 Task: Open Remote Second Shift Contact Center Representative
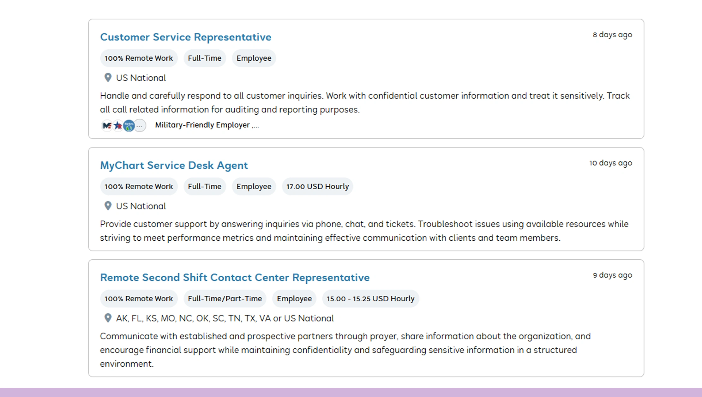click(235, 277)
